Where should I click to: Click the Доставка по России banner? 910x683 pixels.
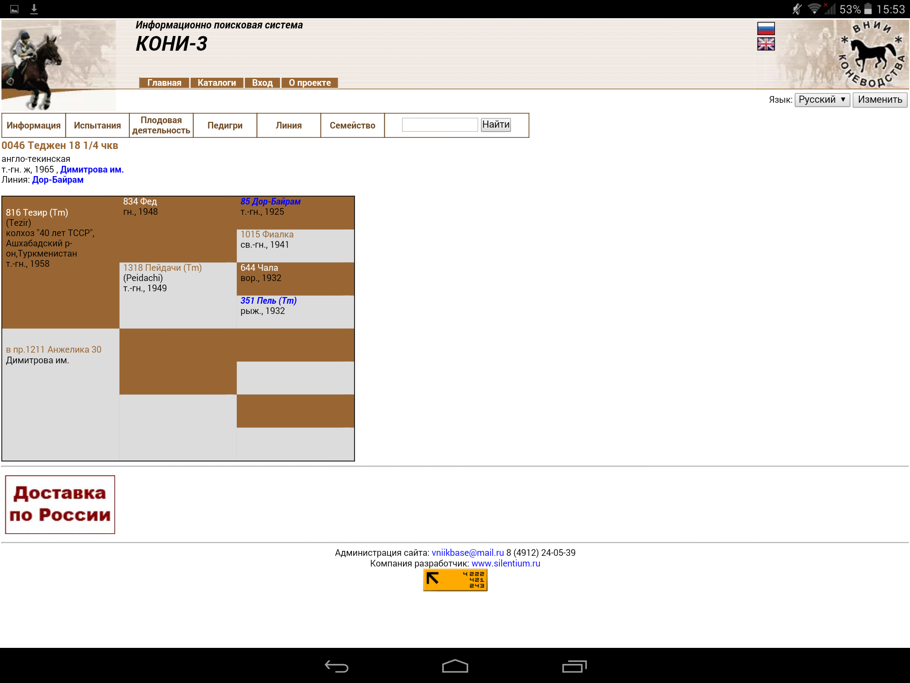click(60, 504)
